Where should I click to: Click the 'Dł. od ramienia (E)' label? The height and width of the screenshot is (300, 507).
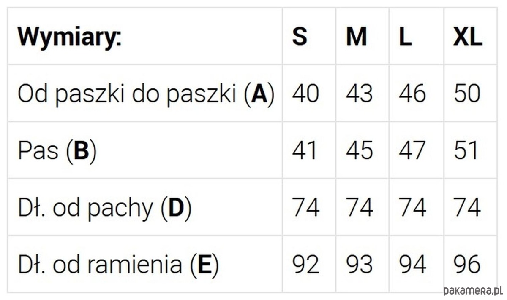[x=118, y=264]
